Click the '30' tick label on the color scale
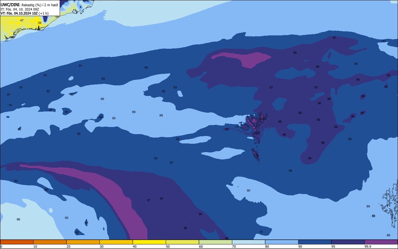Image resolution: width=398 pixels, height=249 pixels. (x=101, y=247)
